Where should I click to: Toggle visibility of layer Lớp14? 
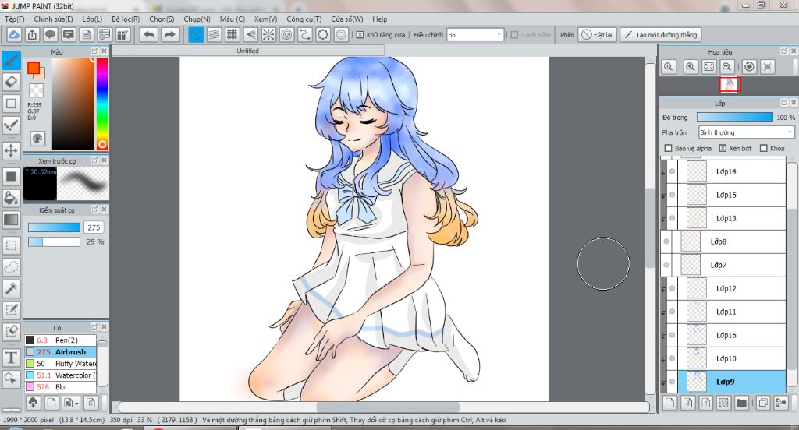672,171
